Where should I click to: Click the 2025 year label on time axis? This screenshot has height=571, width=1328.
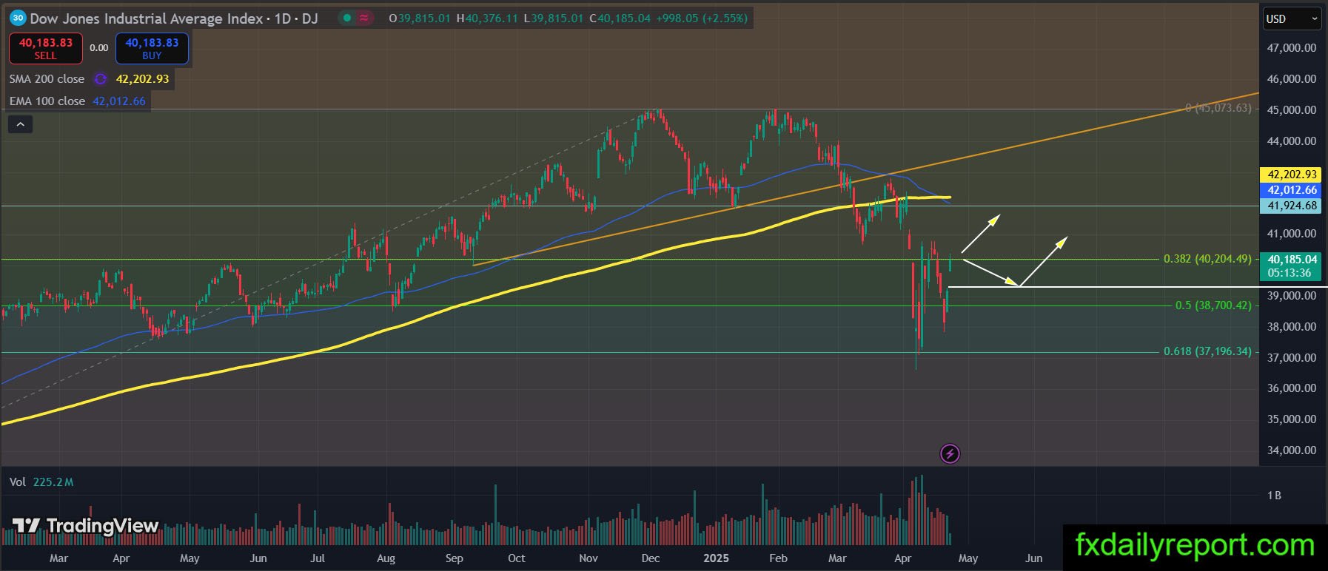(716, 558)
